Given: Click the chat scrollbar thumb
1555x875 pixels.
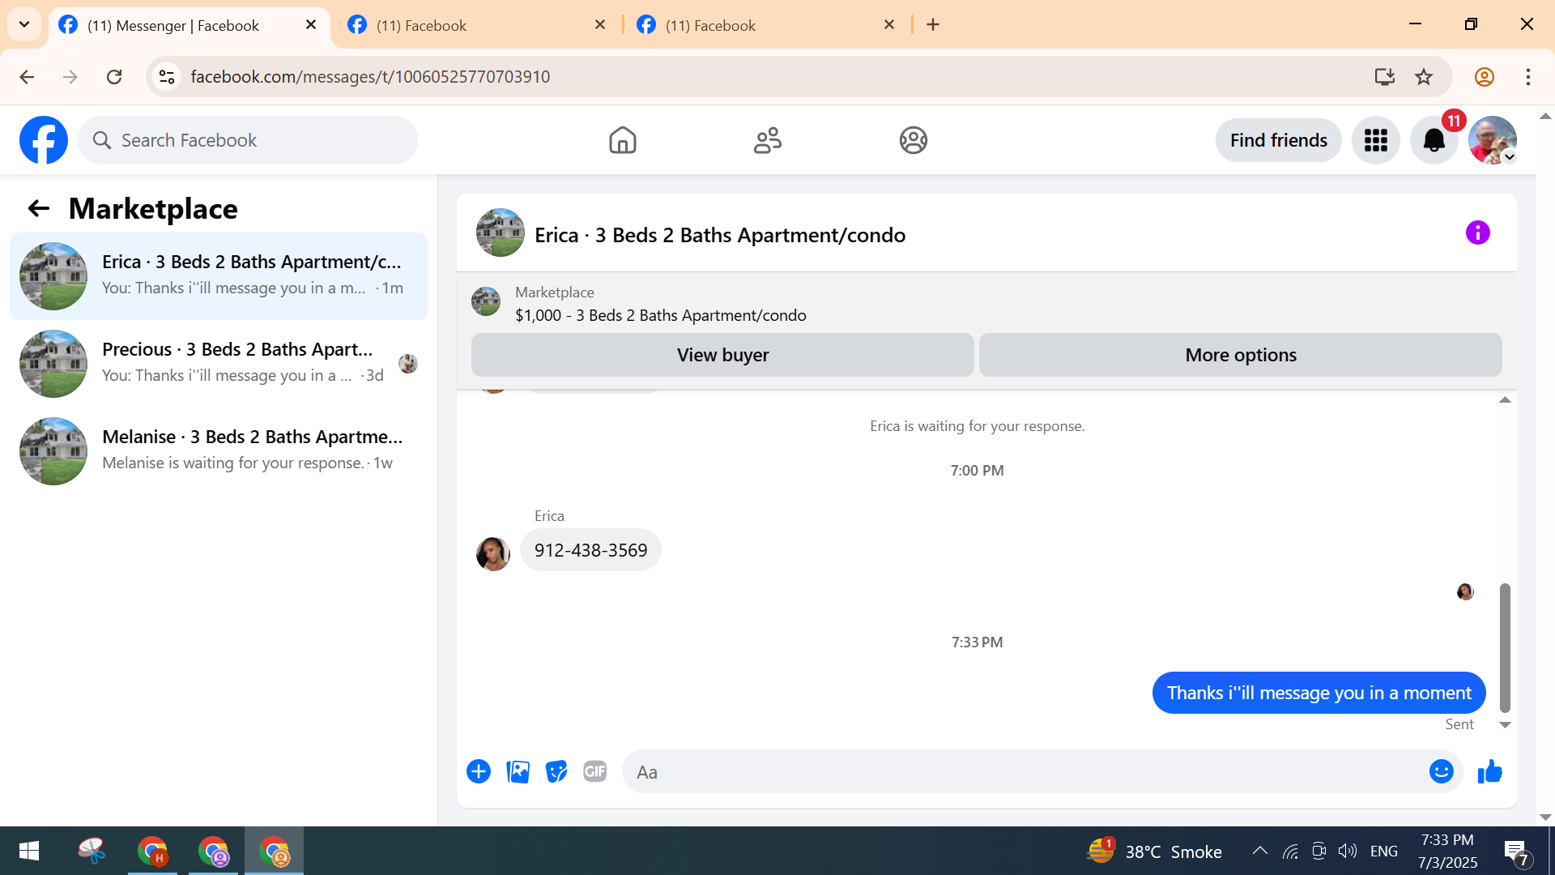Looking at the screenshot, I should [x=1505, y=647].
